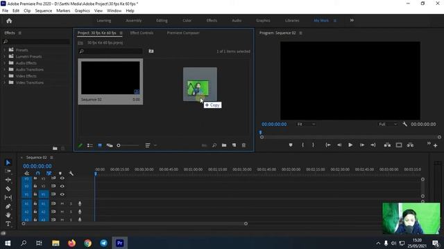Toggle the lock on track V3

pos(35,178)
